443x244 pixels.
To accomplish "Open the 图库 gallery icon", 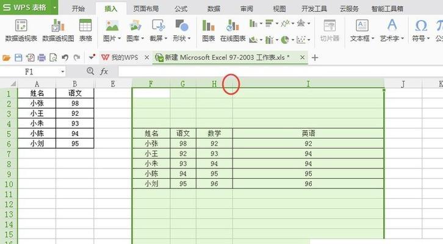I will coord(135,26).
